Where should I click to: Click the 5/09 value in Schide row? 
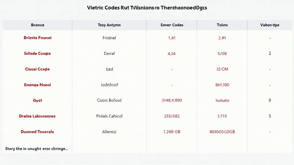pyautogui.click(x=222, y=54)
